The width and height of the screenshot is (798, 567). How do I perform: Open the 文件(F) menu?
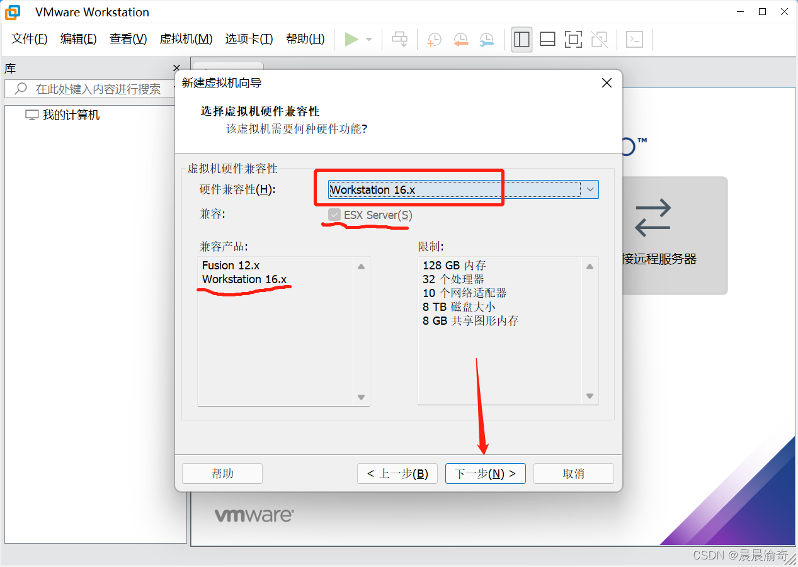pos(30,39)
